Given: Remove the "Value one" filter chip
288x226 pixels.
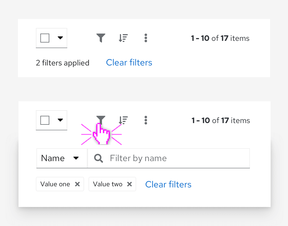Looking at the screenshot, I should point(77,184).
